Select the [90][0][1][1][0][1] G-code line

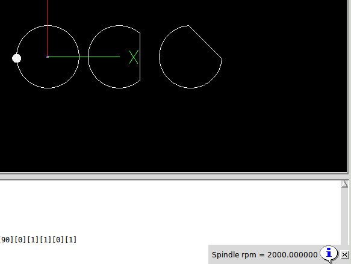(x=38, y=239)
